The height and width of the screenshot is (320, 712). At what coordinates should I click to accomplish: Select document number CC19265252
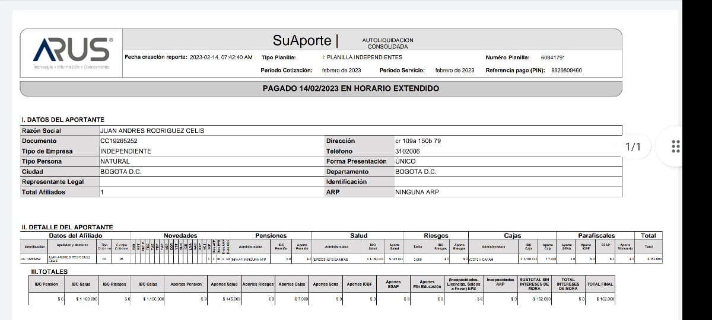click(119, 141)
